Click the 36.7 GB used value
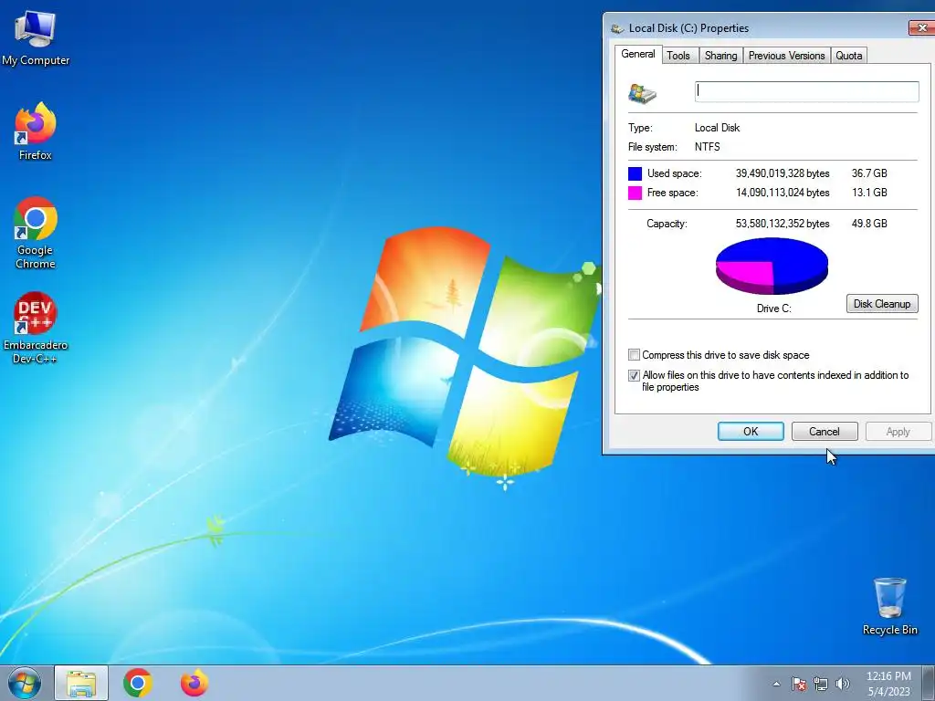 pos(869,173)
